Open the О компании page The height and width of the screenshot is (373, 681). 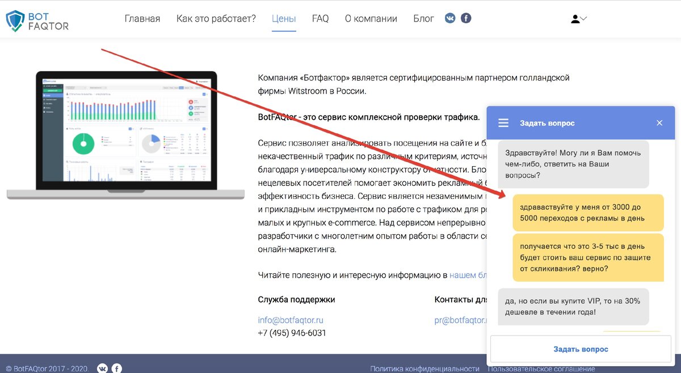tap(371, 19)
